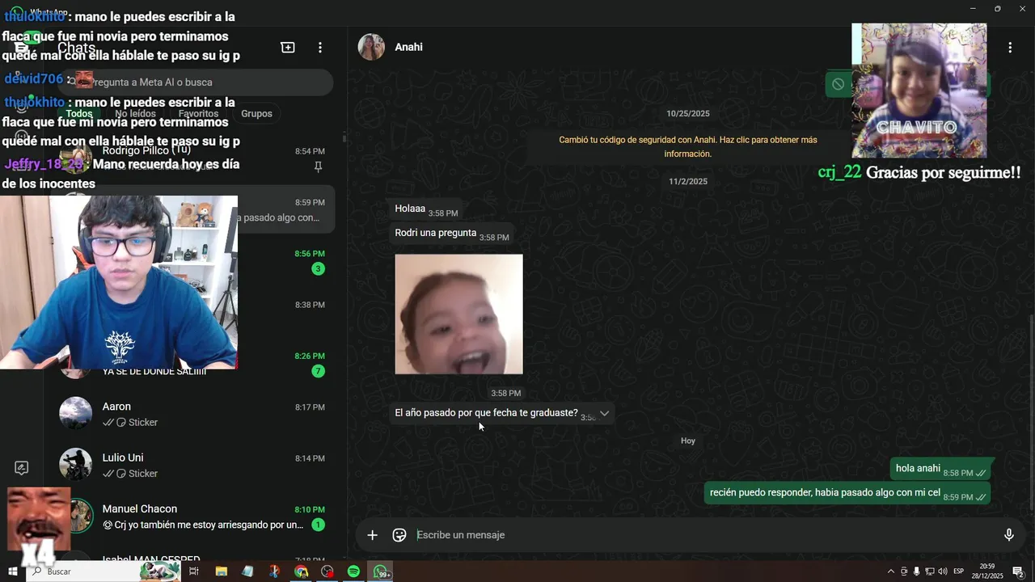The height and width of the screenshot is (582, 1035).
Task: Click the 'Rodri una pregunta' message
Action: [x=451, y=234]
